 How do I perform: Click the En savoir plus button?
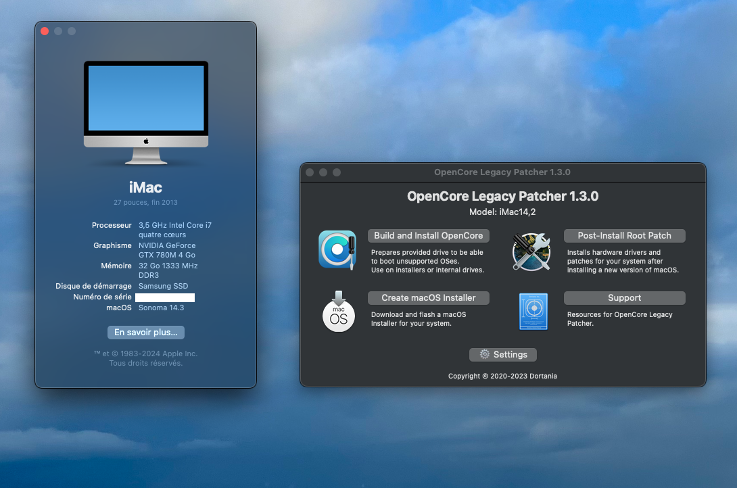pyautogui.click(x=145, y=333)
